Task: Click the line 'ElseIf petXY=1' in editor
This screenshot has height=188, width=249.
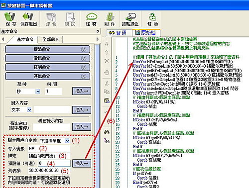Action: point(145,183)
